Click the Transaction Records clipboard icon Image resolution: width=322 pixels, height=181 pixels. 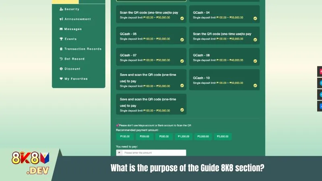(61, 49)
